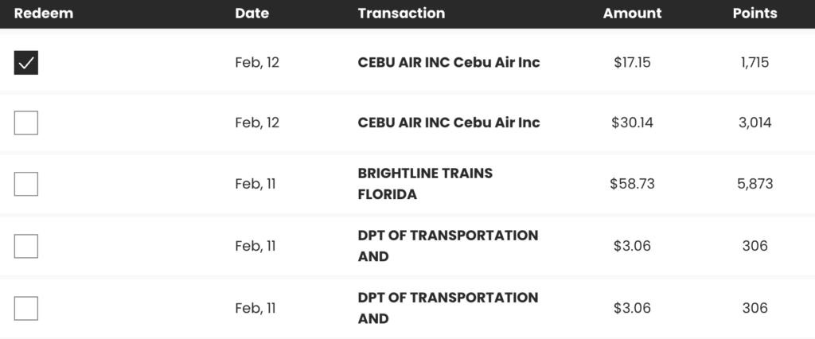Select the Amount column header
815x339 pixels.
pos(632,14)
